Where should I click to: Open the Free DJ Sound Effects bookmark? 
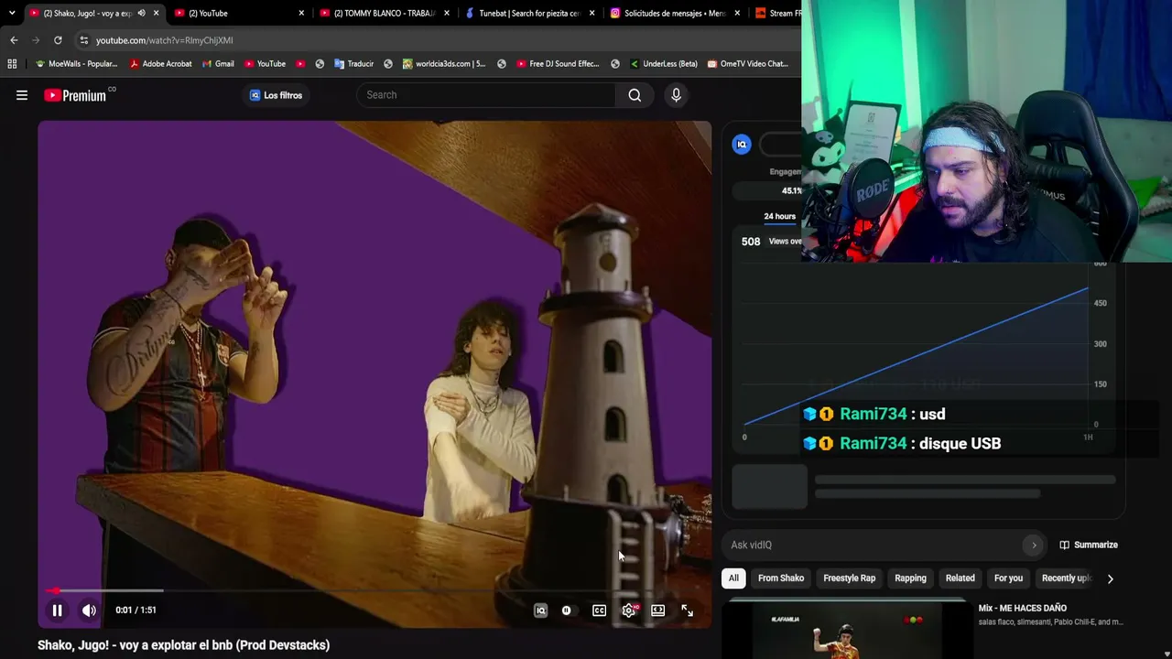point(558,64)
